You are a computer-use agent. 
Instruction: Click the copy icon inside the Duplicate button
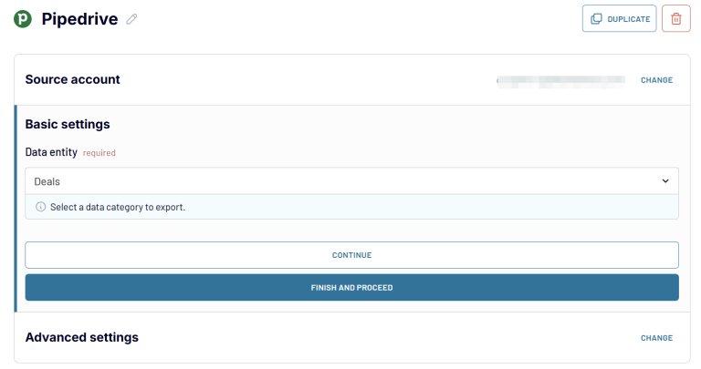tap(596, 19)
